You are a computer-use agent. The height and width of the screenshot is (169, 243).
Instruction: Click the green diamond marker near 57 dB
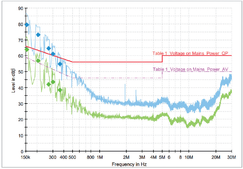tap(38, 61)
